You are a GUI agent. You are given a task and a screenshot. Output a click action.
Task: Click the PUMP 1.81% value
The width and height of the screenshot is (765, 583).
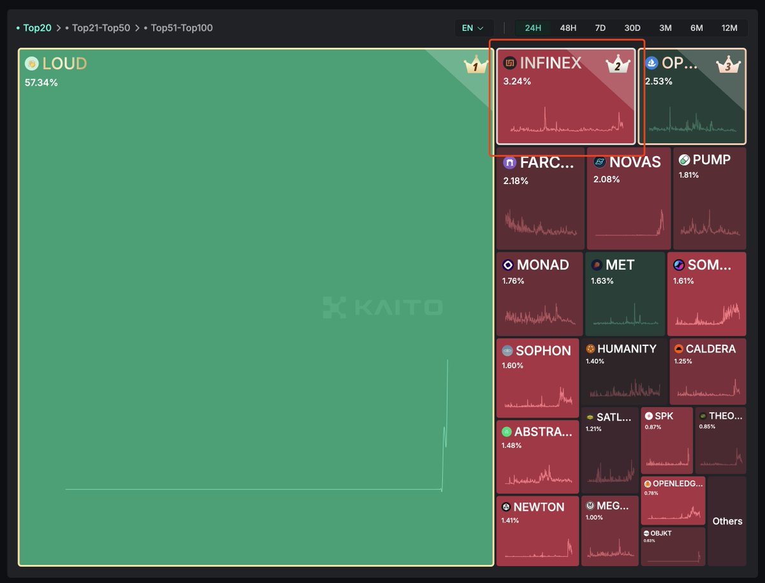[x=688, y=175]
